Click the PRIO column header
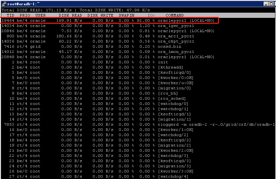Viewport: 276px width, 179px height. click(25, 15)
